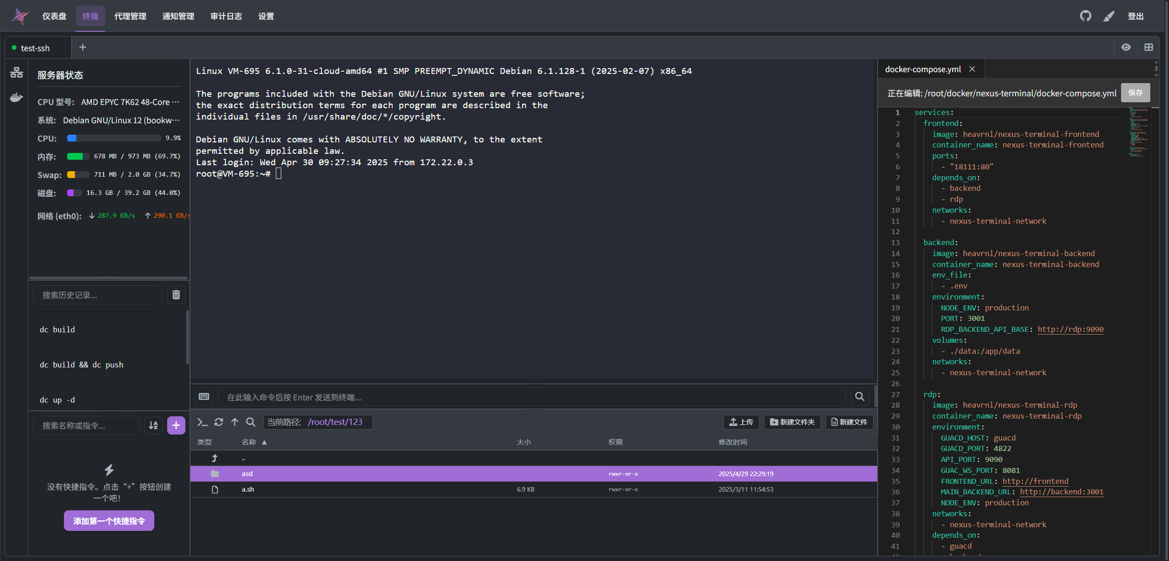The image size is (1169, 561).
Task: Click the 保存 save button
Action: pyautogui.click(x=1135, y=93)
